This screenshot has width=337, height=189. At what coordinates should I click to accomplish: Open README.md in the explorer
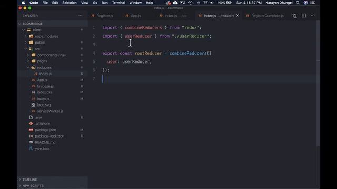[45, 142]
